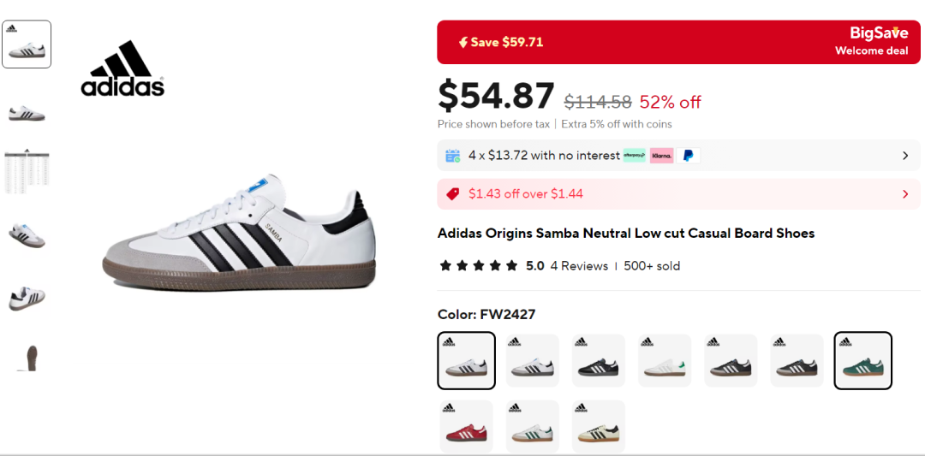Select the cream Samba with gum sole
This screenshot has height=456, width=925.
coord(598,427)
